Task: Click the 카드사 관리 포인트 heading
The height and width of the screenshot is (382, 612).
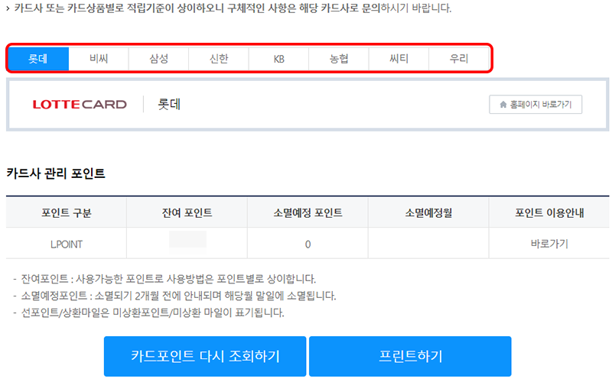Action: coord(56,173)
